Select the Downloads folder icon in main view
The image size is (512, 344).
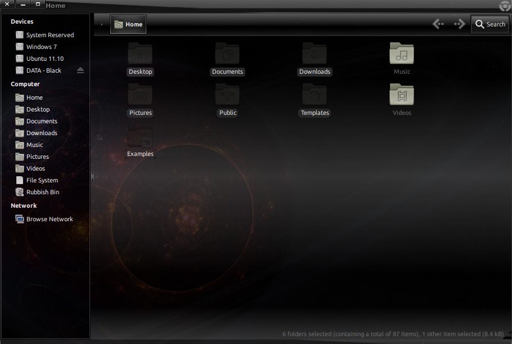(x=315, y=53)
